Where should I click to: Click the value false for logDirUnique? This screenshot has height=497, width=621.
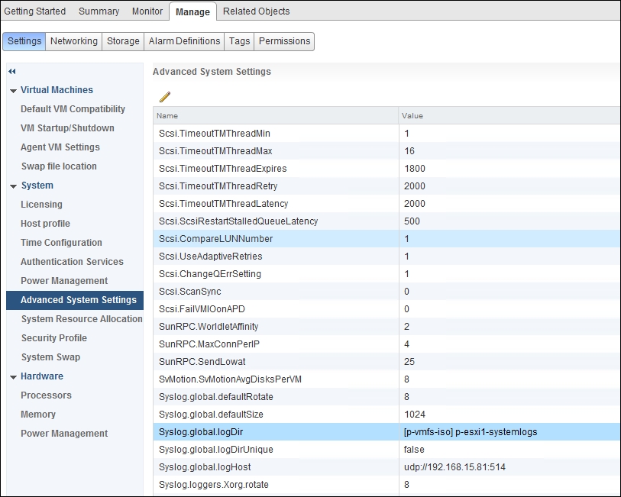(x=414, y=449)
